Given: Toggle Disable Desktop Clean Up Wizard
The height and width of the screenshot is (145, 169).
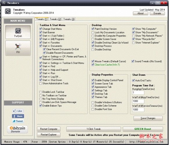Looking at the screenshot, I should click(93, 43).
